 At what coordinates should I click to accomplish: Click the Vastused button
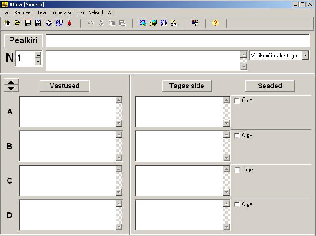(64, 86)
